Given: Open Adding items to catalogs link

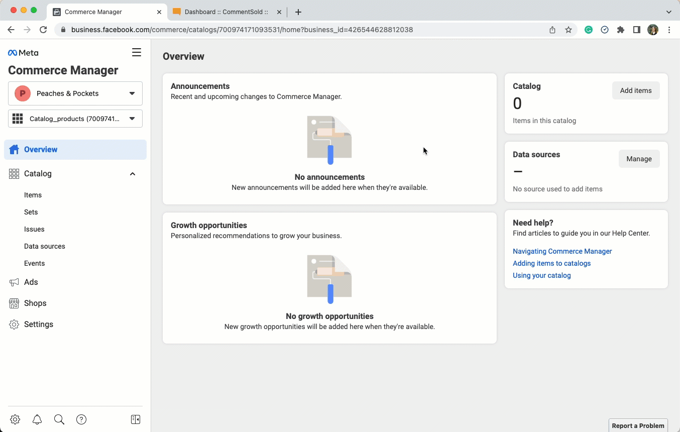Looking at the screenshot, I should (x=551, y=263).
